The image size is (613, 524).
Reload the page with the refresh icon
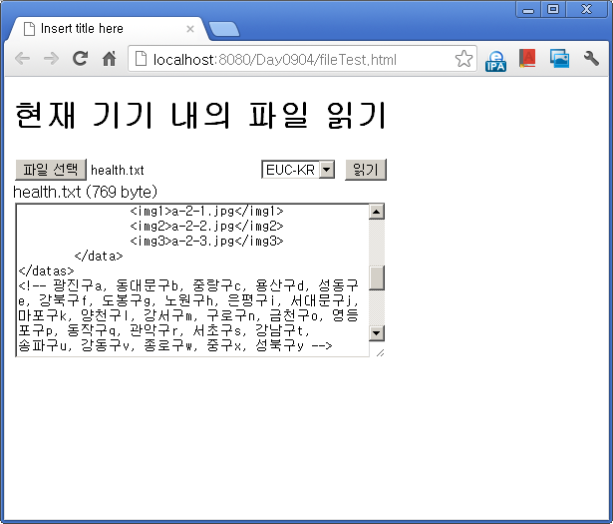point(80,59)
